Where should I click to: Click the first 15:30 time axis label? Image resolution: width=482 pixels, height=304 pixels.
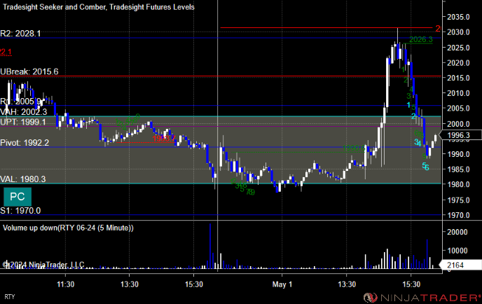194,284
